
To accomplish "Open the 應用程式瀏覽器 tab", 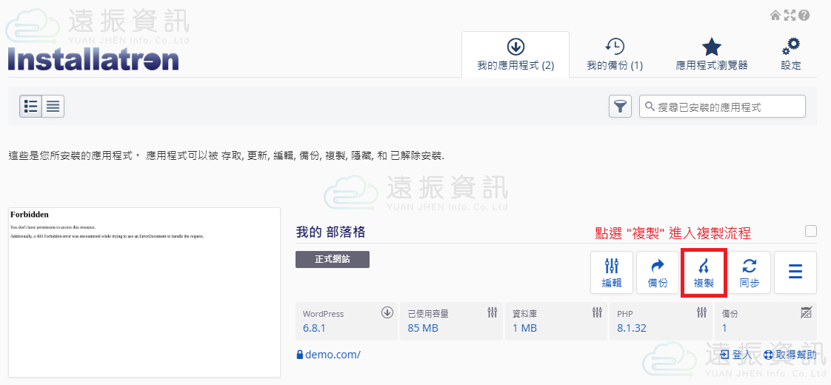I will [x=711, y=55].
